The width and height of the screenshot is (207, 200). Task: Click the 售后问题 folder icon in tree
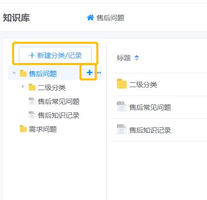coord(23,73)
